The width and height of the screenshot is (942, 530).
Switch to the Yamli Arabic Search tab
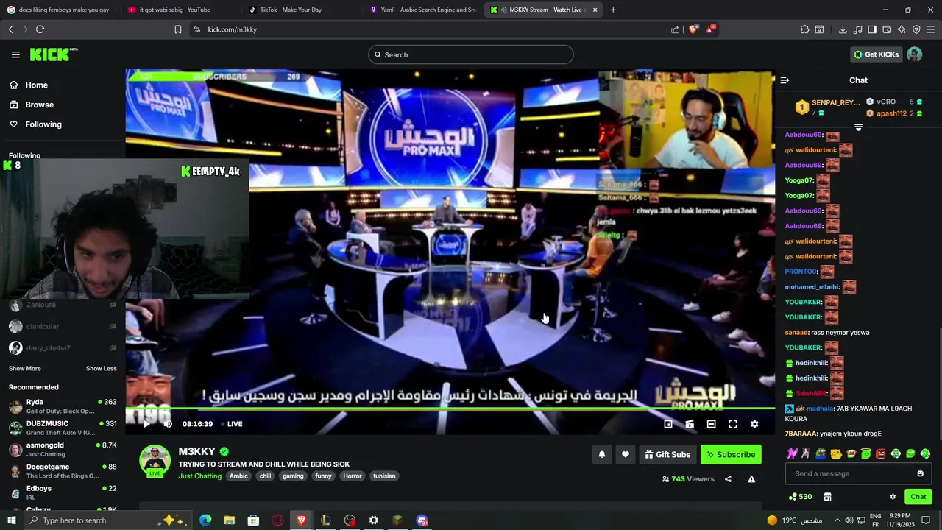point(423,10)
